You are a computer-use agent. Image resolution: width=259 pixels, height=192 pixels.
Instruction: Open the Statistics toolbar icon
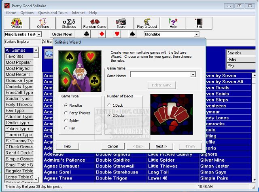click(x=69, y=23)
